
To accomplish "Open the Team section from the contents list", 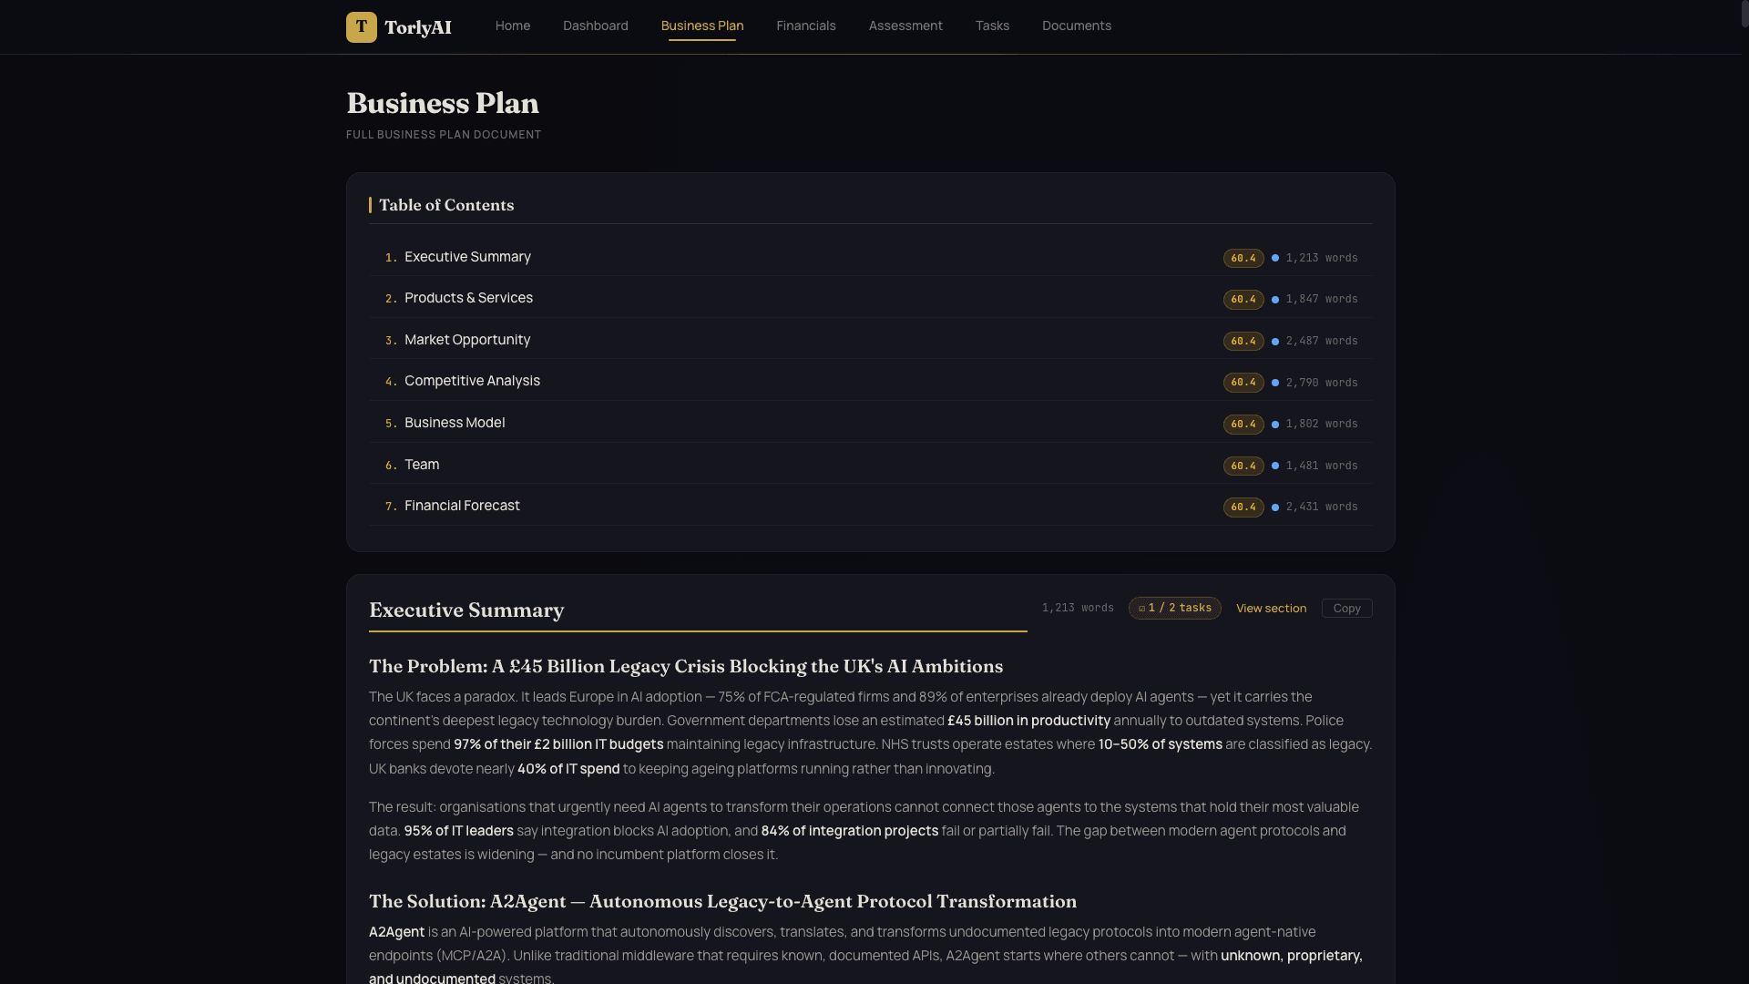I will pos(421,465).
